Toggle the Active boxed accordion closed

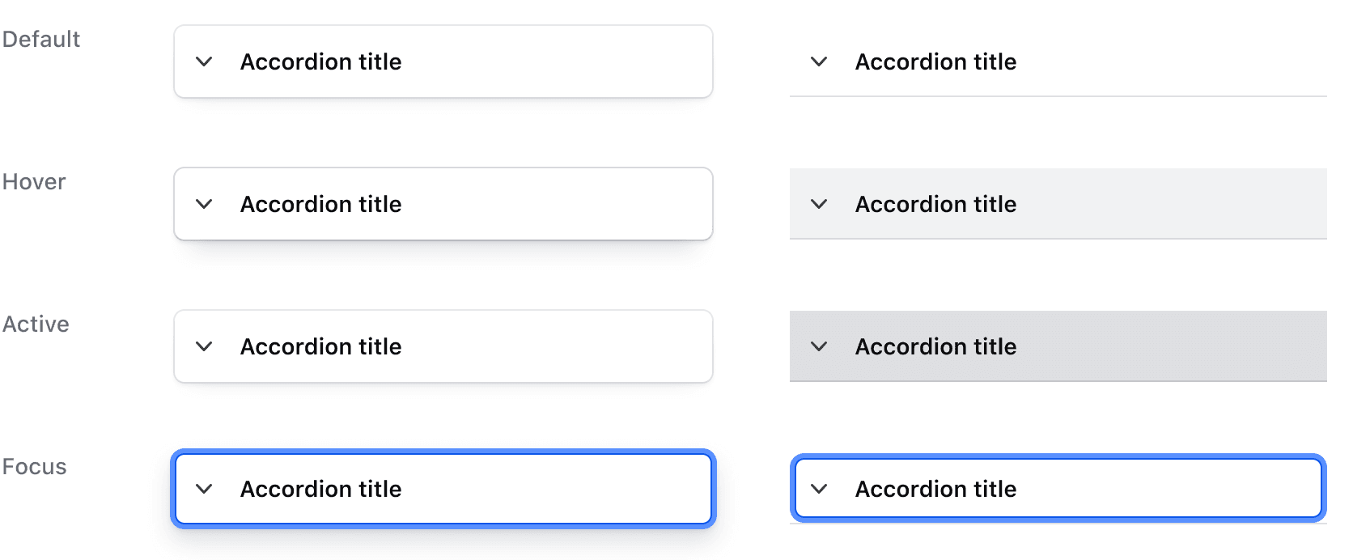[443, 346]
